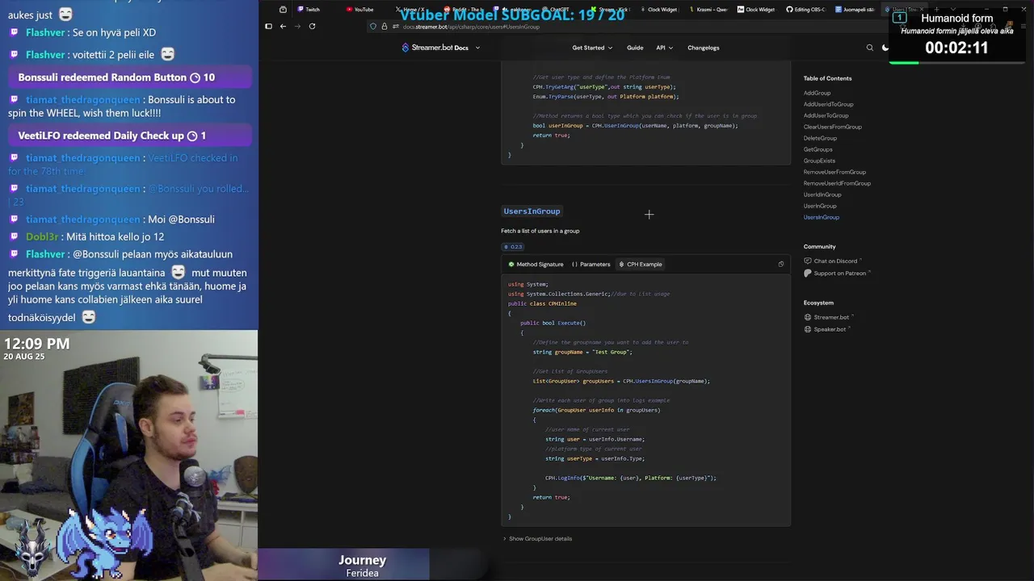1034x581 pixels.
Task: Select the Method Signature tab
Action: point(536,265)
